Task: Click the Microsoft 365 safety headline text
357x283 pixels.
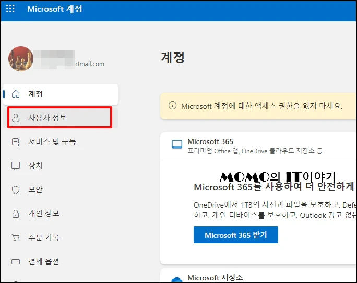Action: pyautogui.click(x=274, y=187)
